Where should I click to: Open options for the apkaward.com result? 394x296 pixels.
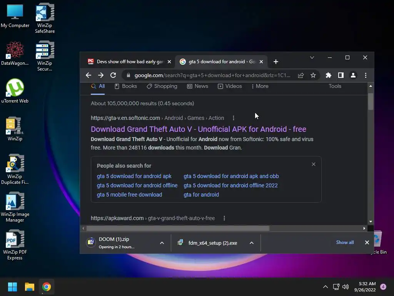[224, 218]
